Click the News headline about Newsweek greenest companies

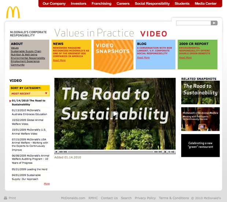[71, 52]
